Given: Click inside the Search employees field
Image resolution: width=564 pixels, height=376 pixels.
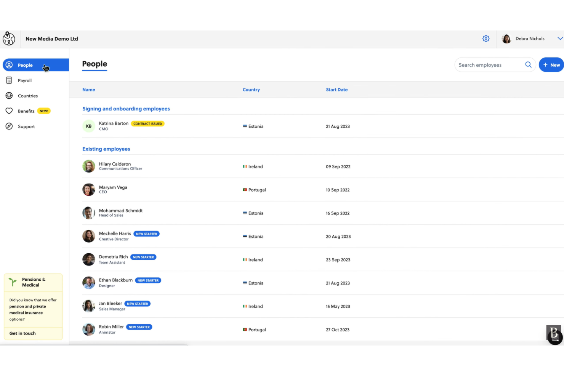Looking at the screenshot, I should coord(488,65).
